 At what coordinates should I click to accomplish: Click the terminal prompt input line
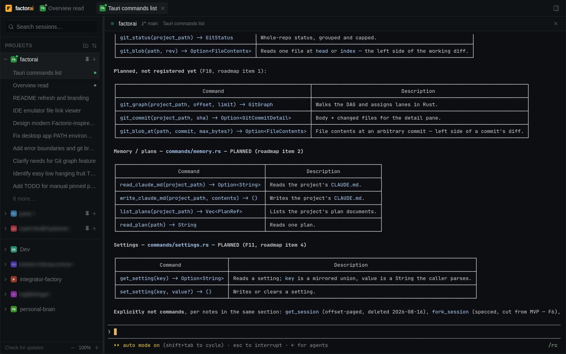point(334,332)
